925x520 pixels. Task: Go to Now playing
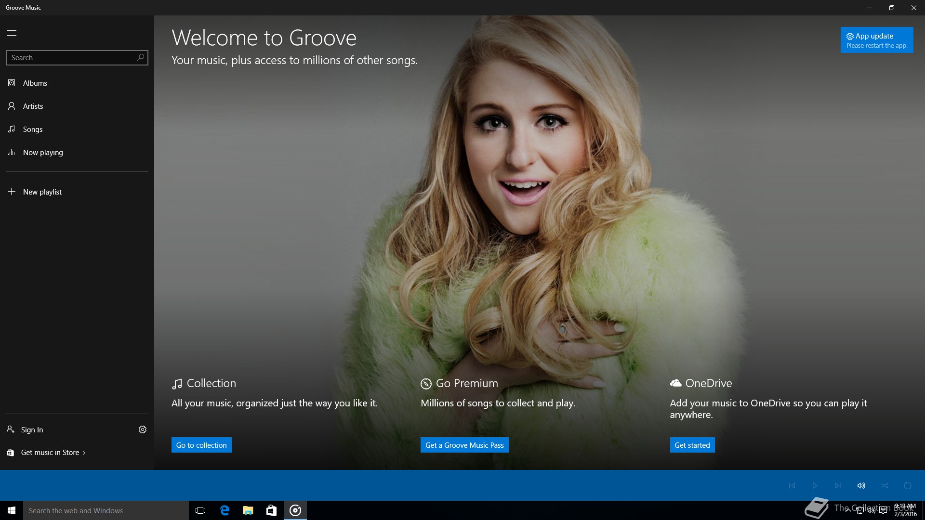(77, 152)
